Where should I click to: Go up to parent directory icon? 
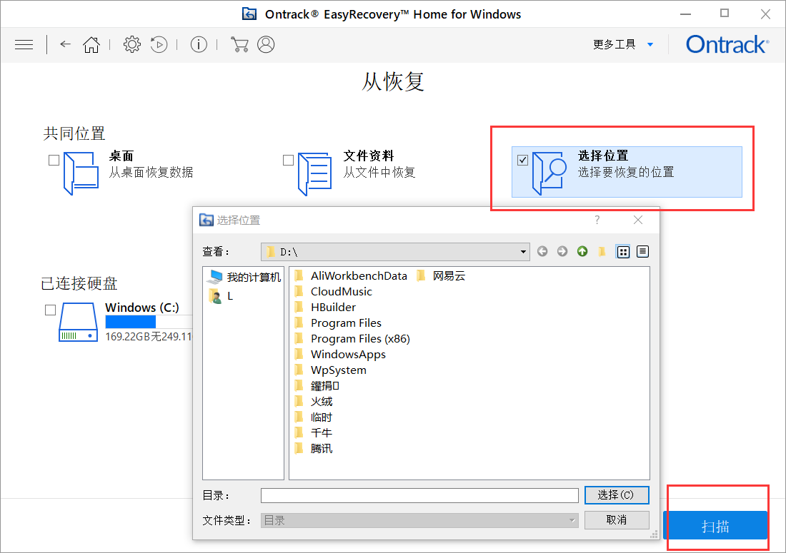click(582, 251)
